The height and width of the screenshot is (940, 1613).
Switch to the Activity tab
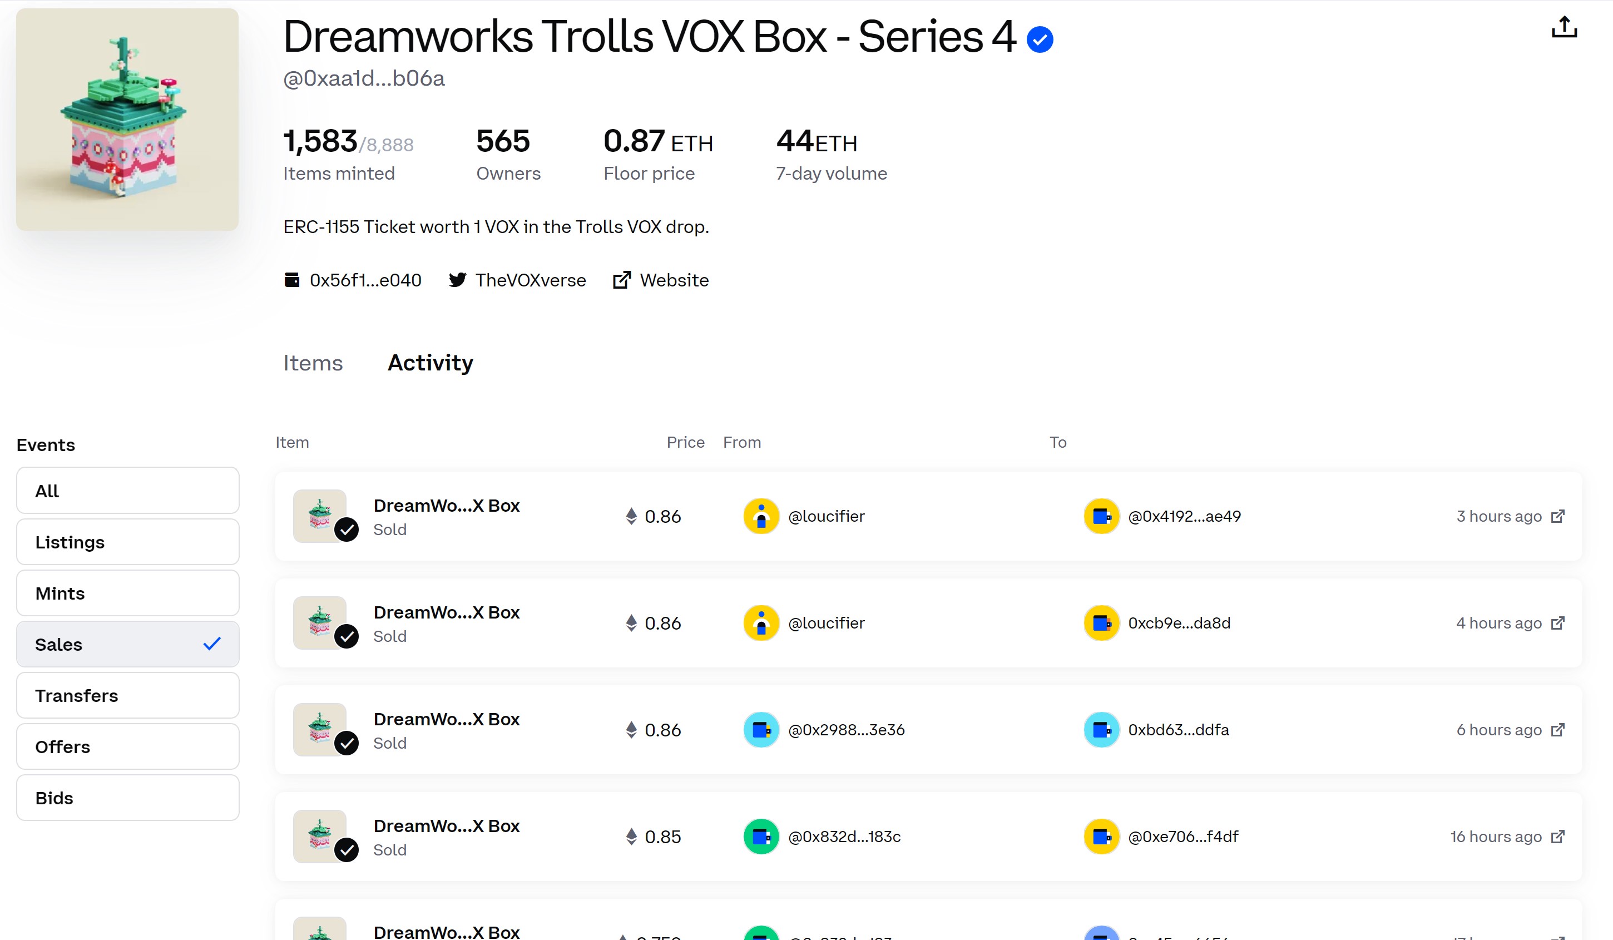[x=430, y=363]
